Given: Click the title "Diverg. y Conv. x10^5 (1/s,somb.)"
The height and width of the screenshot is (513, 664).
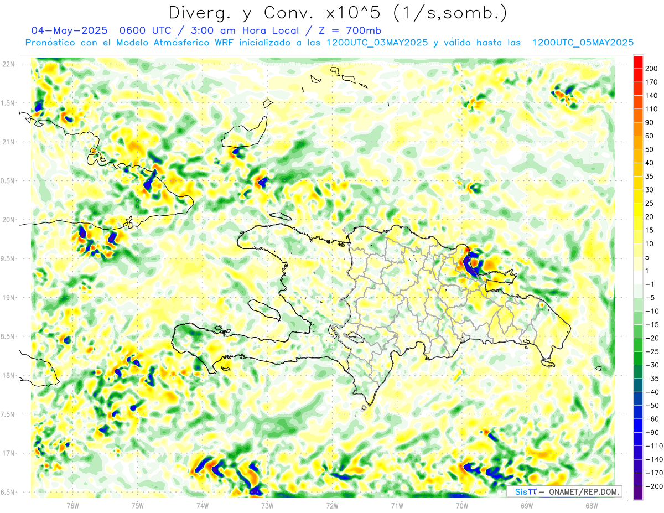Looking at the screenshot, I should pos(338,12).
